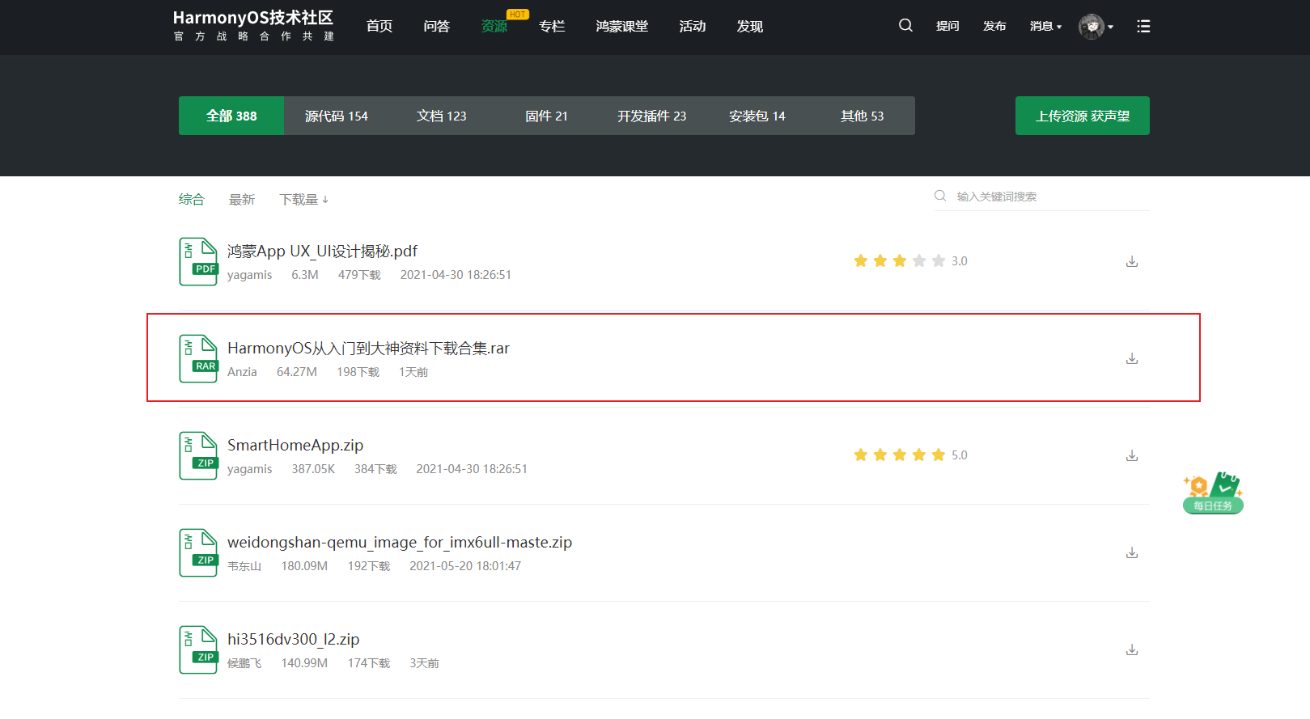
Task: Open 问答 in the top navigation
Action: point(437,26)
